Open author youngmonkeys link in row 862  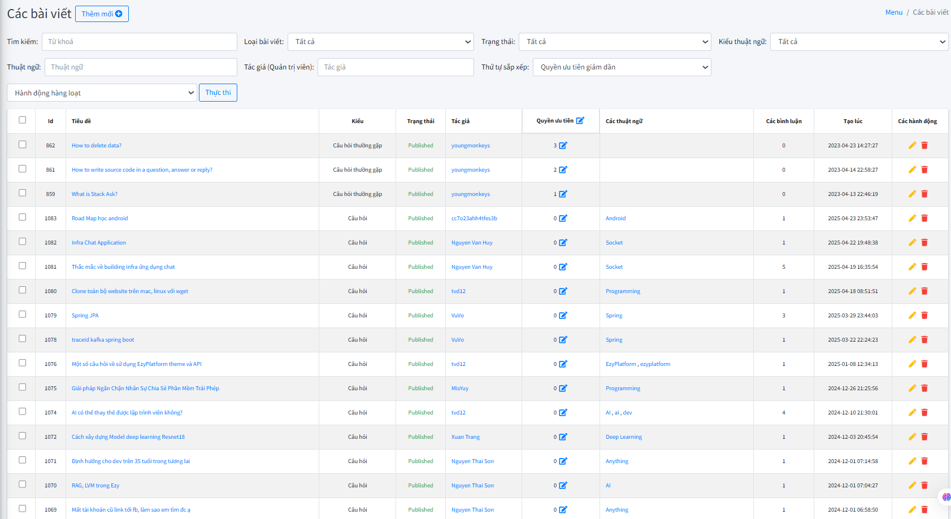[471, 145]
